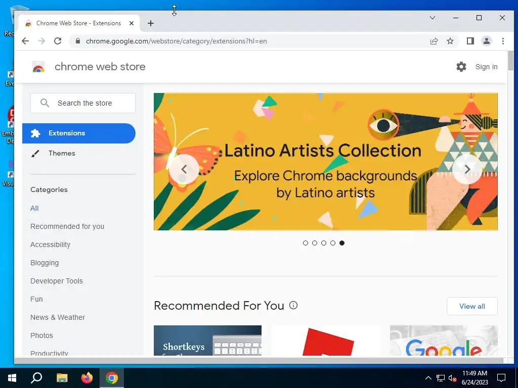This screenshot has height=388, width=518.
Task: Click the padlock site info icon
Action: (x=77, y=41)
